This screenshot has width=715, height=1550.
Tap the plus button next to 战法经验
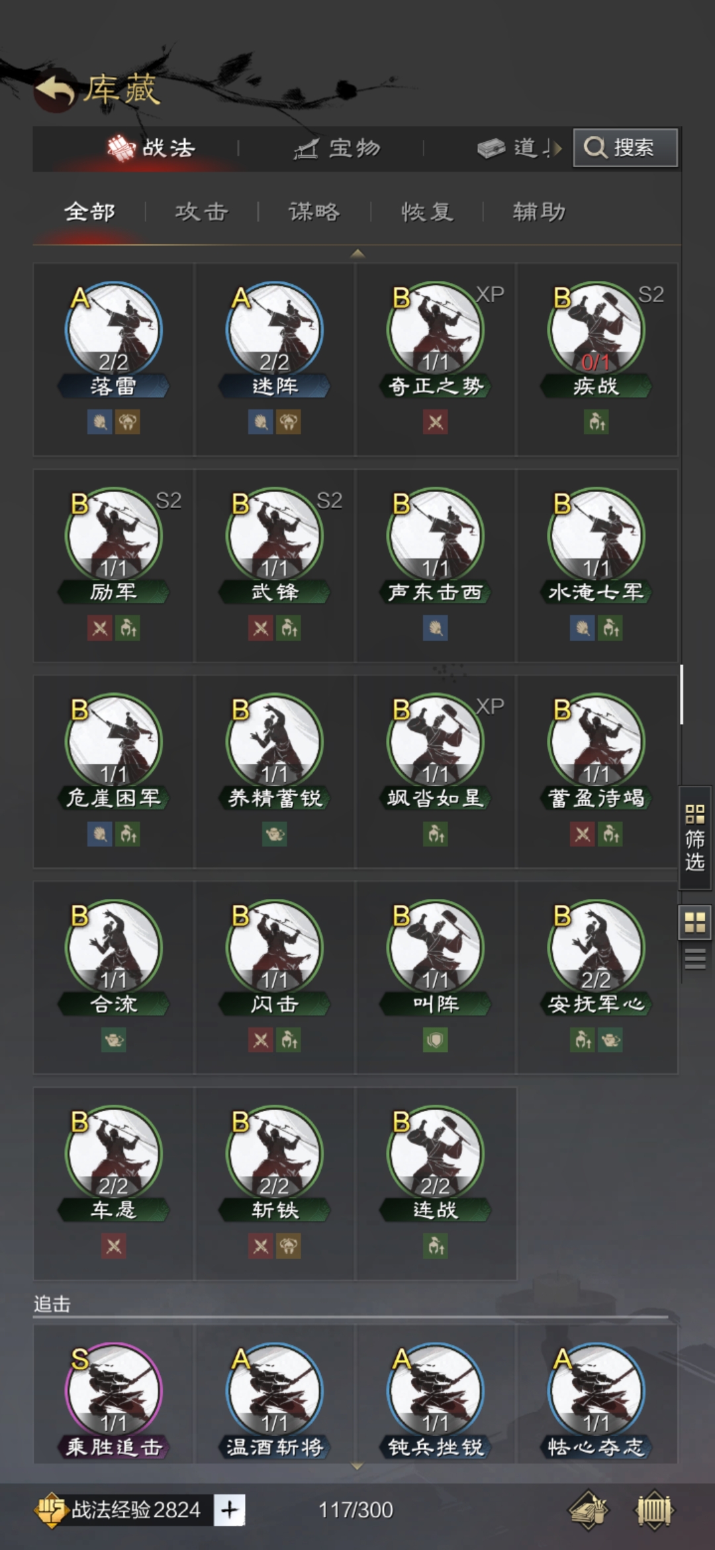point(229,1510)
